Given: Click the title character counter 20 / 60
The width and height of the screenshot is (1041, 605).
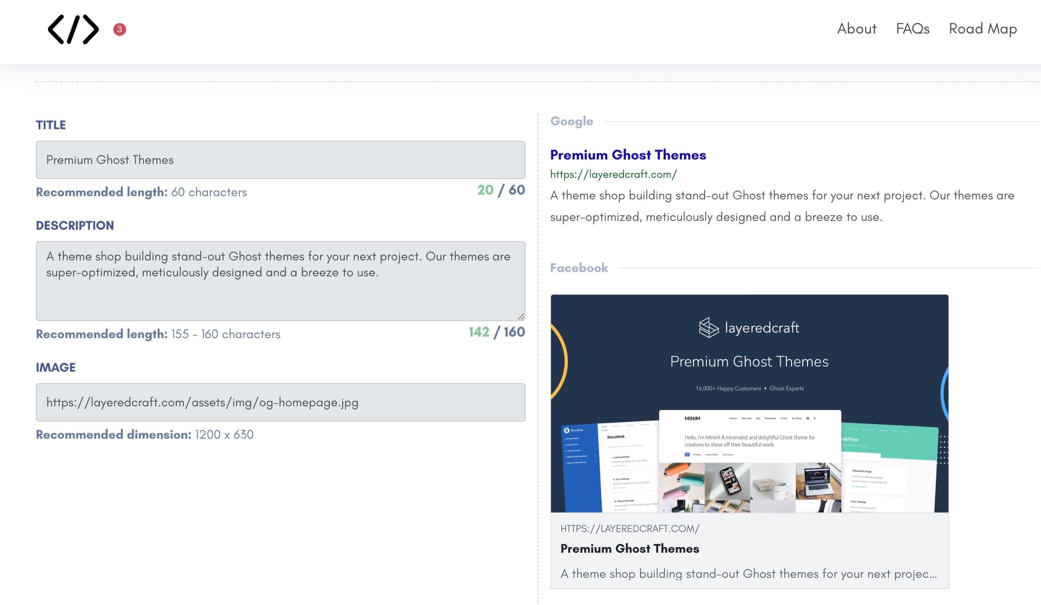Looking at the screenshot, I should point(501,190).
